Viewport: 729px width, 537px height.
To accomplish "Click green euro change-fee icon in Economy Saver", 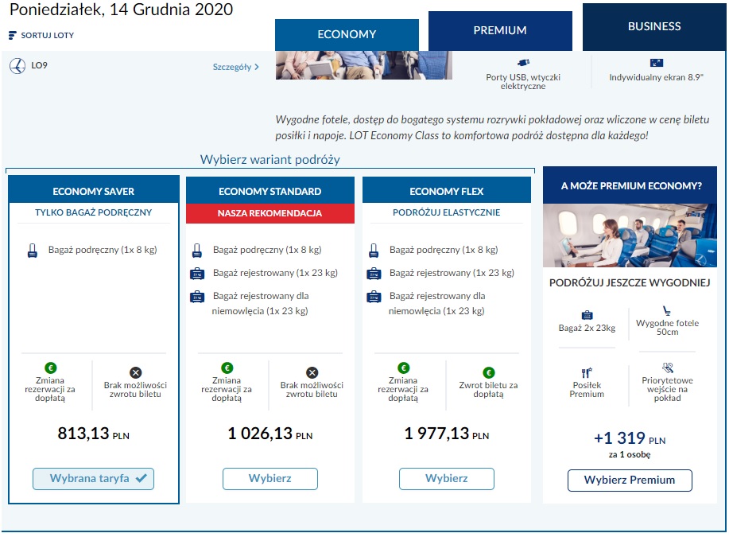I will pos(50,368).
